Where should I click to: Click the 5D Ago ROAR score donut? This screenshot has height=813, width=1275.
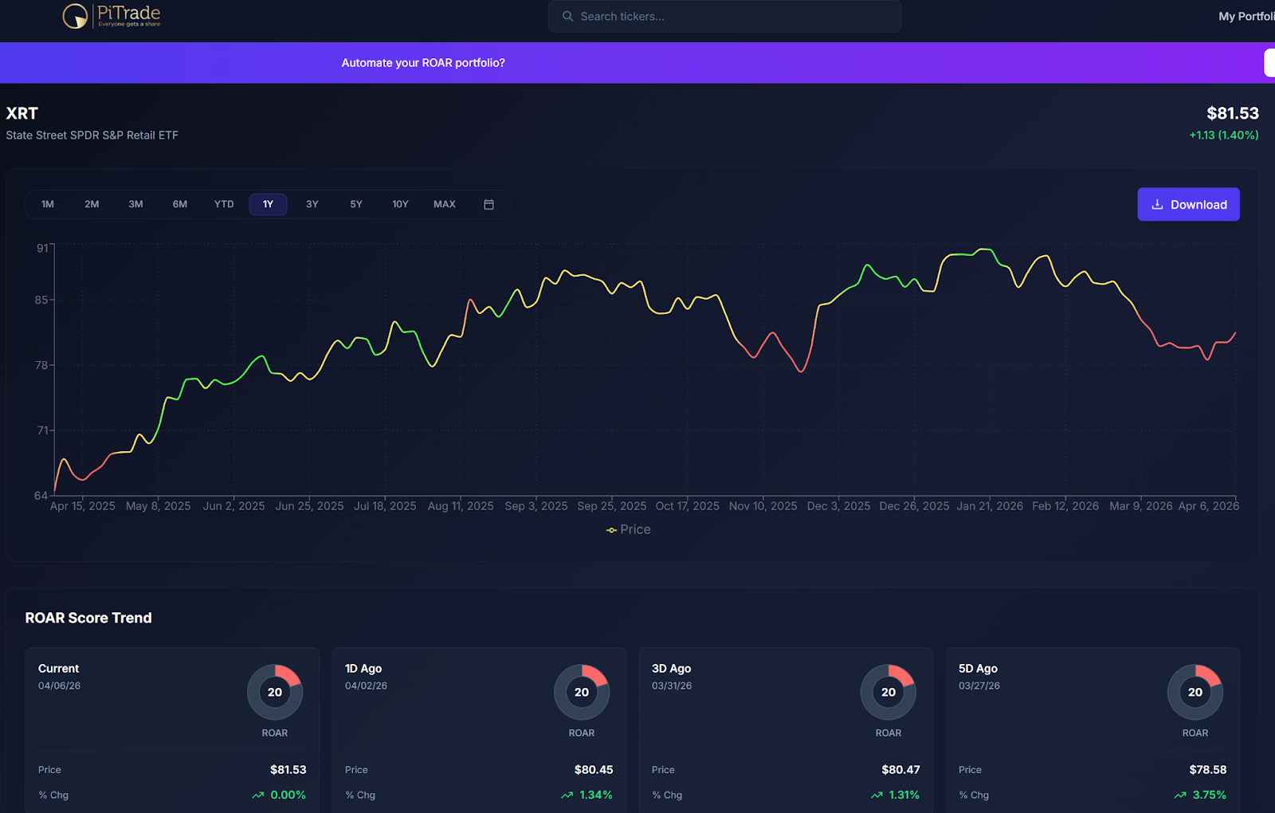pos(1195,692)
